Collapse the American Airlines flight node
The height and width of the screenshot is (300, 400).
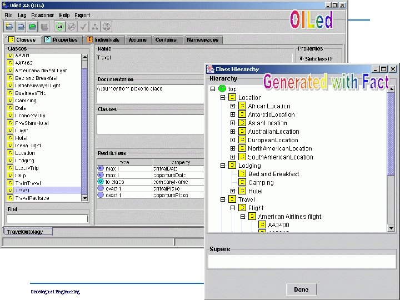(x=243, y=217)
